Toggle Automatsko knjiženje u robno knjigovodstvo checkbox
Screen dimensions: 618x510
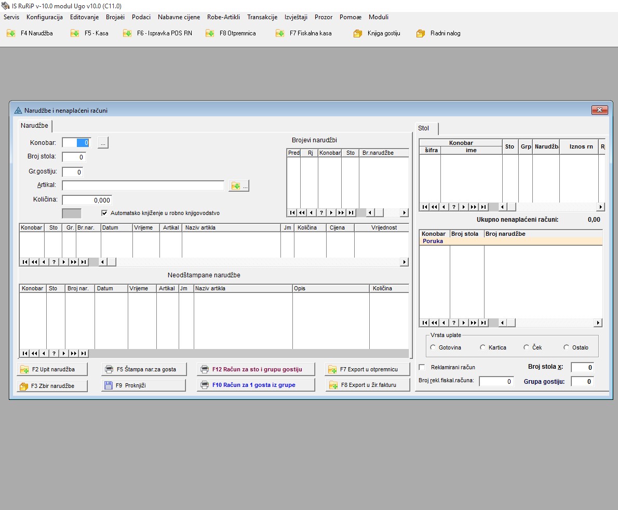(x=104, y=213)
